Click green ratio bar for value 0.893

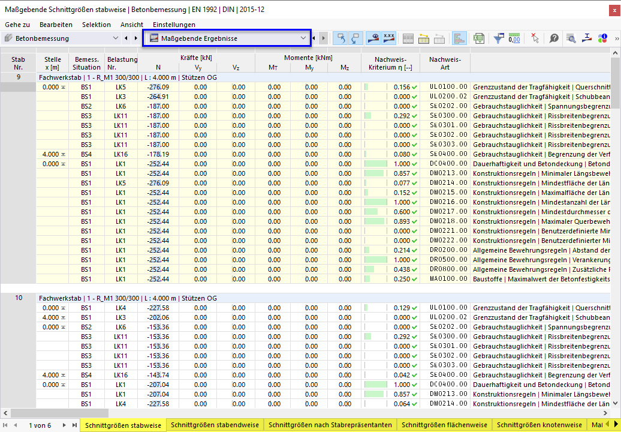[x=374, y=221]
